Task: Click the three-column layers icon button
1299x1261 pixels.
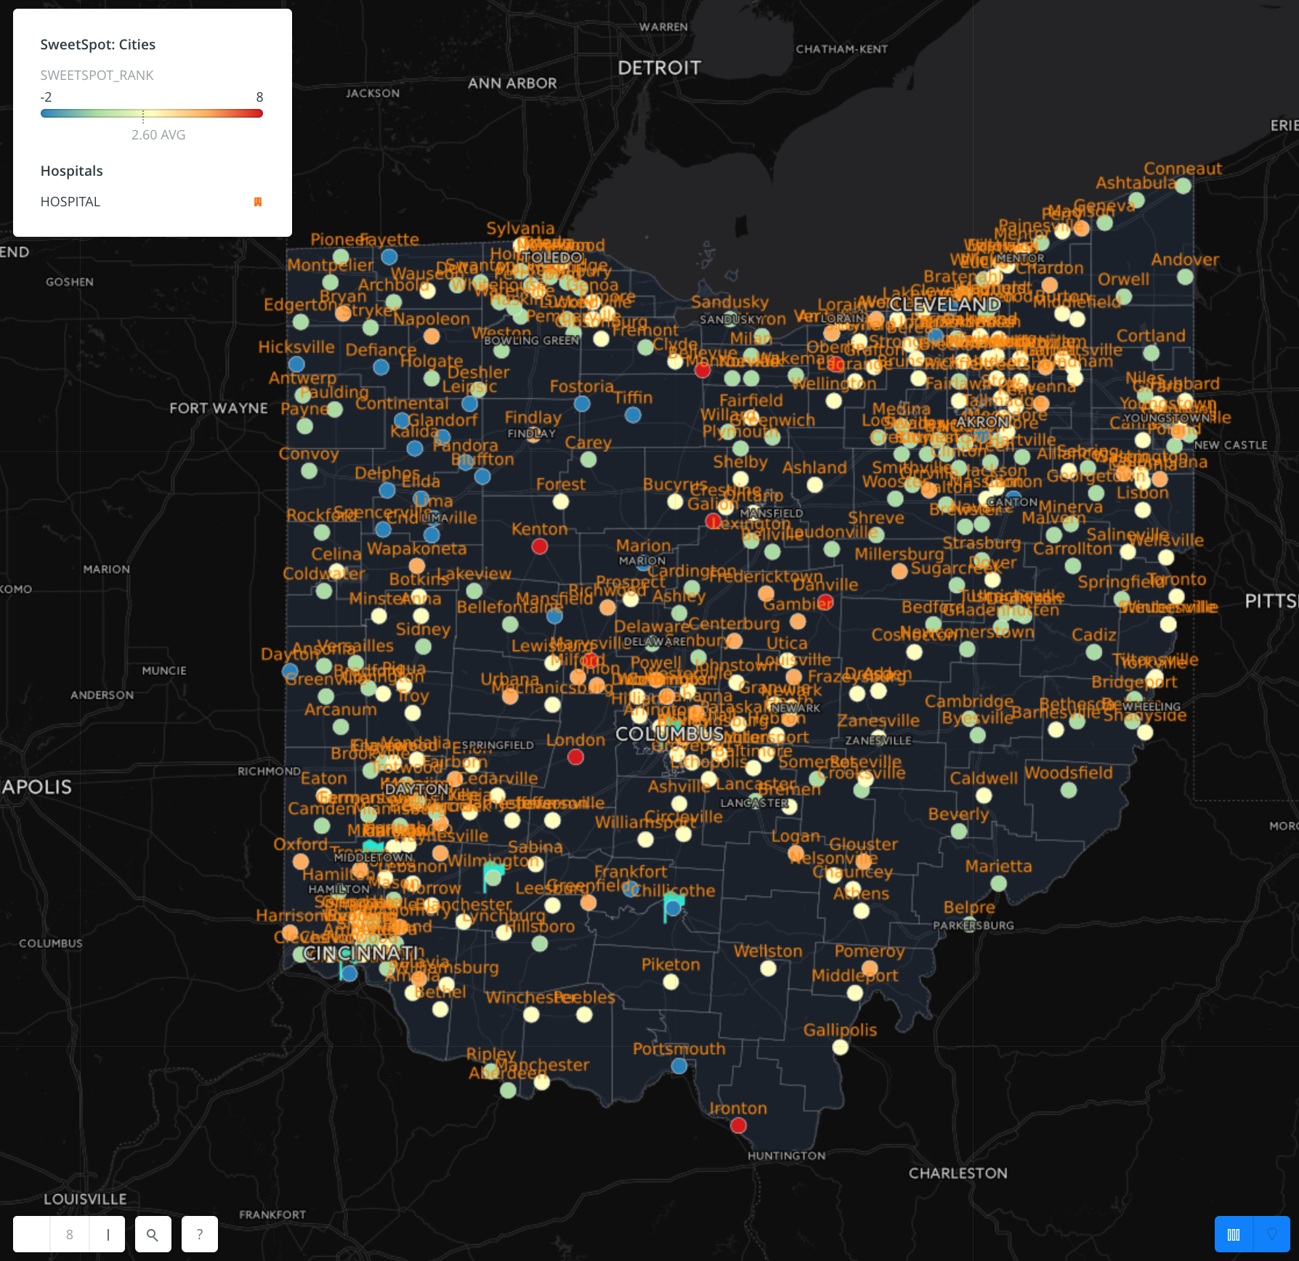Action: point(1234,1234)
